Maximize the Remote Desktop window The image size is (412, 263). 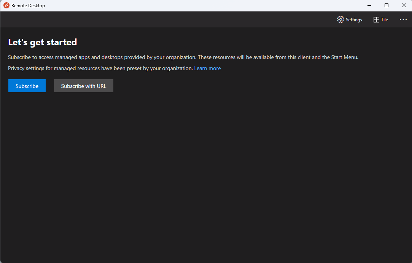coord(387,5)
